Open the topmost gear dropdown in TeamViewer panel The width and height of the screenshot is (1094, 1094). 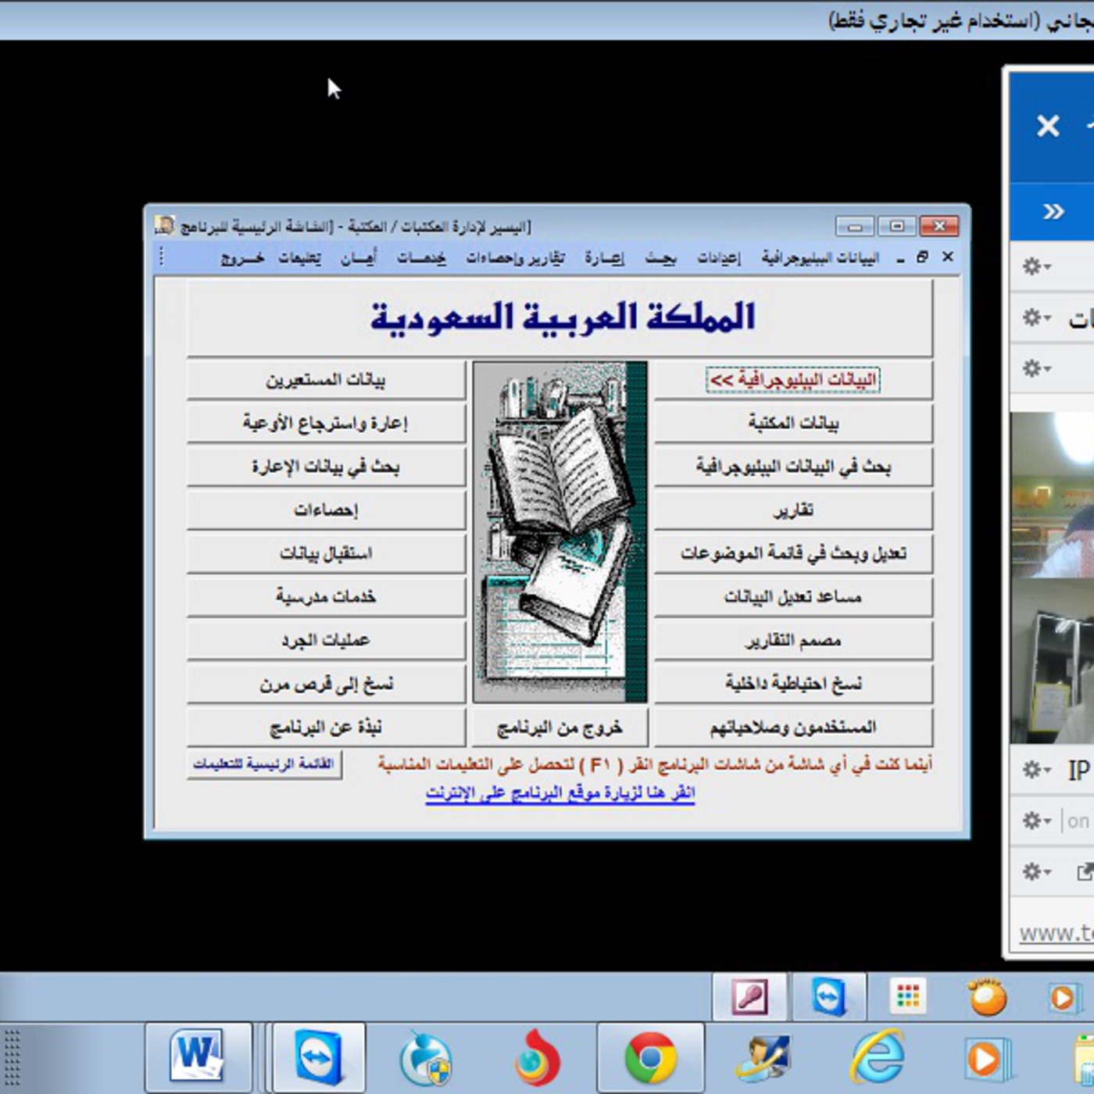(1037, 266)
